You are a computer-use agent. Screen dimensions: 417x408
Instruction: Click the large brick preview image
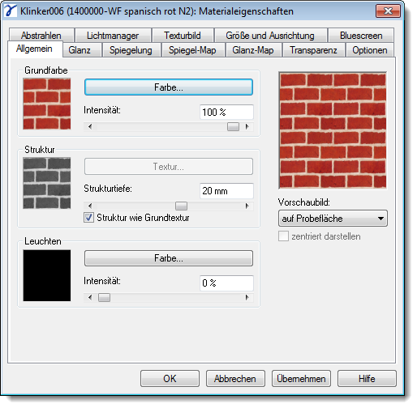click(333, 130)
